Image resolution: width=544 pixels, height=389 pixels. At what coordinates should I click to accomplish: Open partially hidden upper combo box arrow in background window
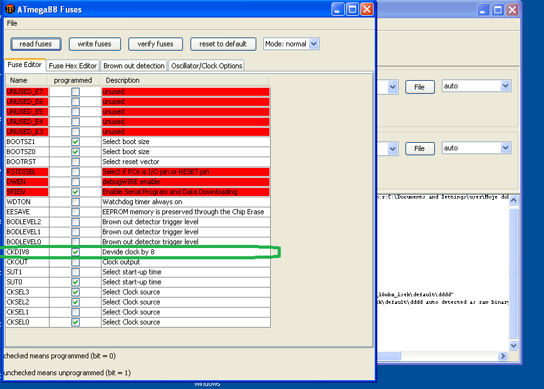point(392,87)
